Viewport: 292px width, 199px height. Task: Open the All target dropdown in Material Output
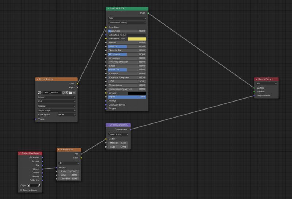click(266, 84)
